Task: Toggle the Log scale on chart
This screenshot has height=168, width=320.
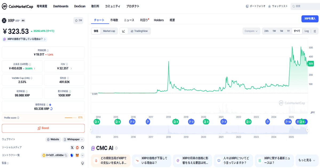Action: coord(307,31)
